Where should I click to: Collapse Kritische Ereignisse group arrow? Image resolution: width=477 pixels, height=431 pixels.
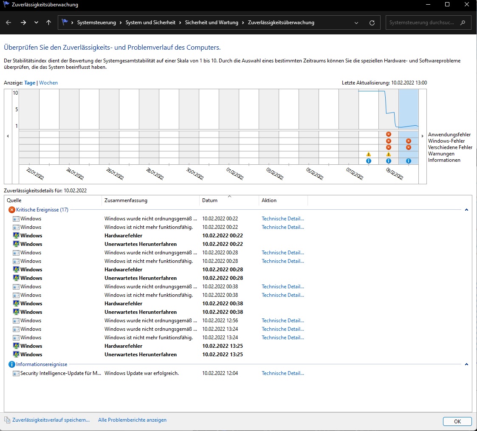coord(466,210)
